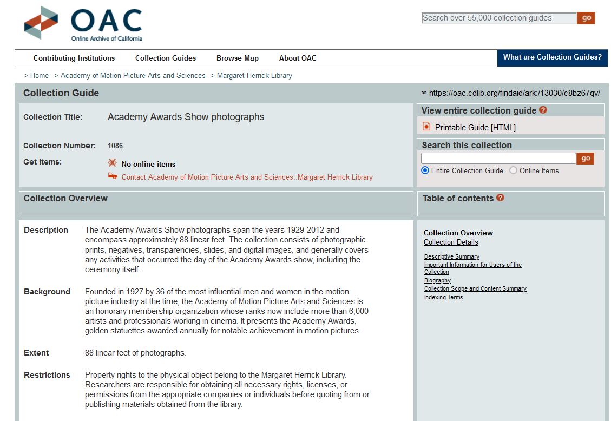The height and width of the screenshot is (421, 611).
Task: Click the contact institution hand icon
Action: pos(113,176)
